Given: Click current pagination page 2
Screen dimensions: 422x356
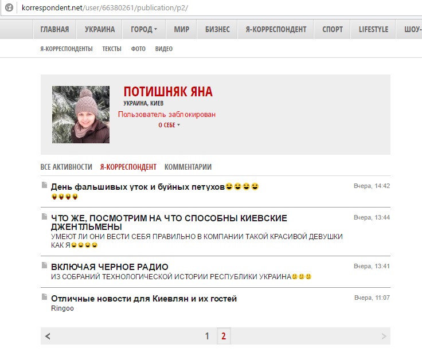Looking at the screenshot, I should tap(224, 336).
